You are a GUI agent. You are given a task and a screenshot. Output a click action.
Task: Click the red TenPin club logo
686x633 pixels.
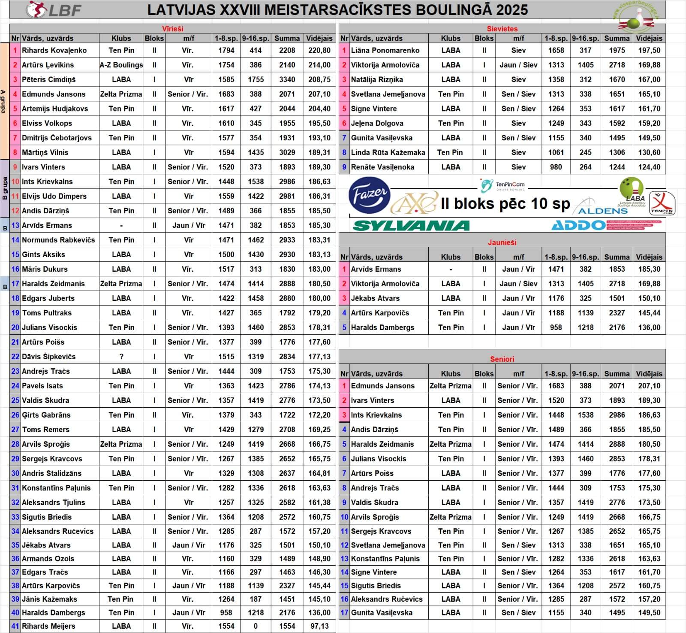click(x=662, y=203)
